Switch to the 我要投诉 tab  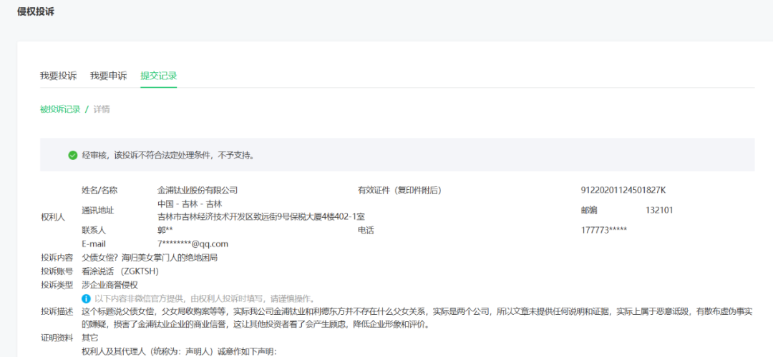[x=58, y=76]
